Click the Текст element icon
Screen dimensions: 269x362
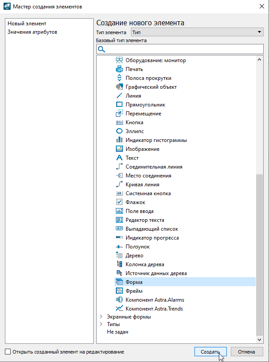119,158
